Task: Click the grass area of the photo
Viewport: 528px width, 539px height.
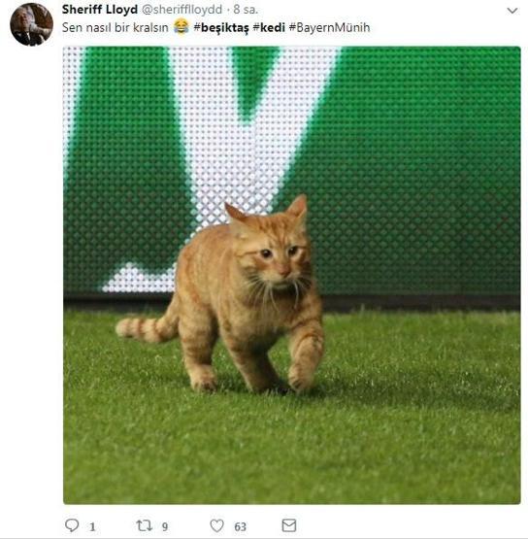Action: (292, 447)
